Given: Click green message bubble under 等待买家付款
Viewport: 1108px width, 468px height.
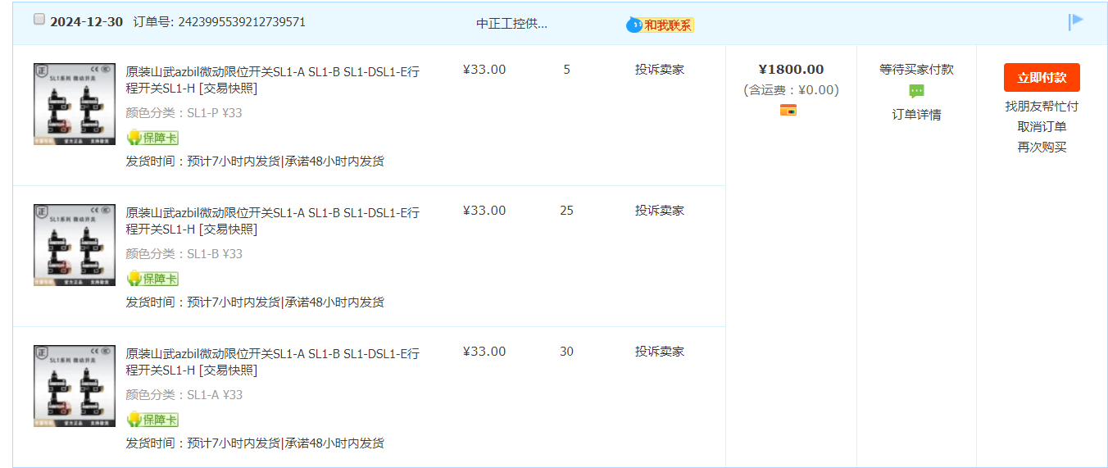Looking at the screenshot, I should coord(916,92).
